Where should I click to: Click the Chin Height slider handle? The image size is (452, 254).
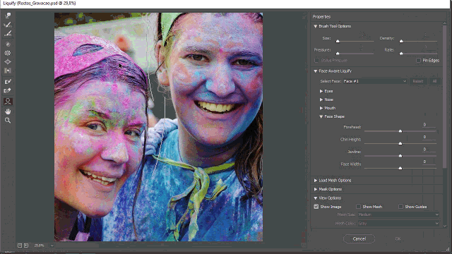[x=400, y=143]
